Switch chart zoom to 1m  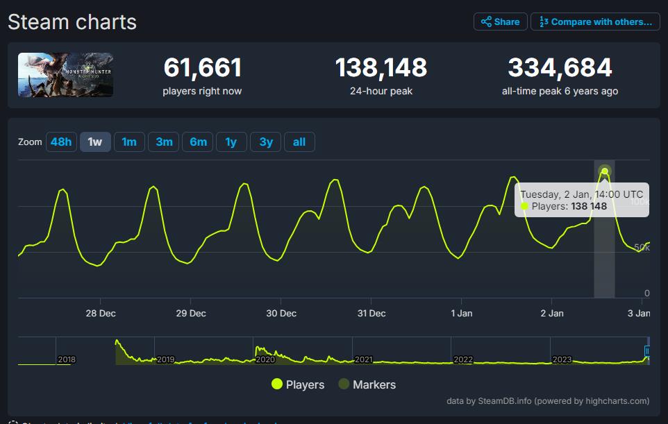130,142
